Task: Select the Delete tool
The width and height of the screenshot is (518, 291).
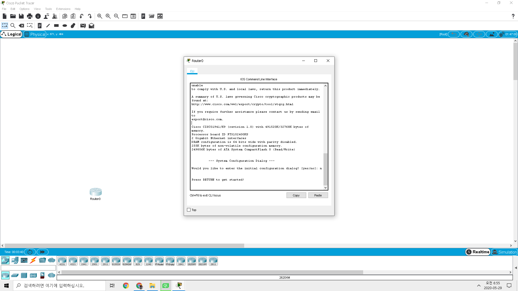Action: tap(22, 26)
